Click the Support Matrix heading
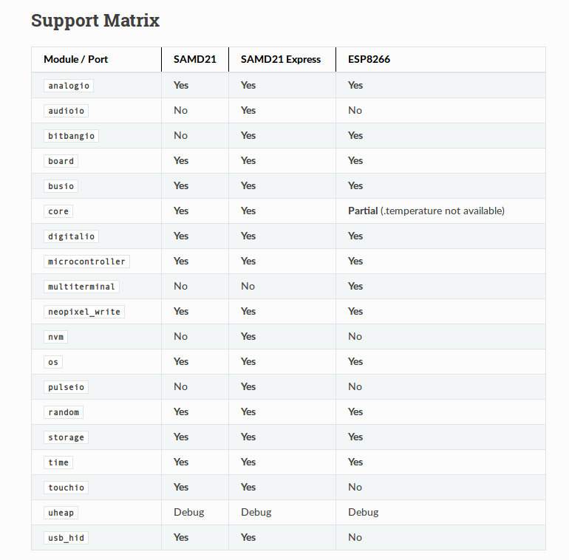 click(95, 20)
